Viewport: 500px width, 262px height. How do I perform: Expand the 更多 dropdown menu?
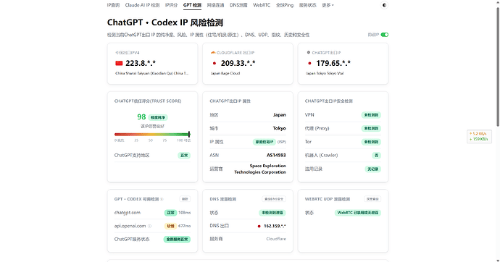(x=328, y=5)
